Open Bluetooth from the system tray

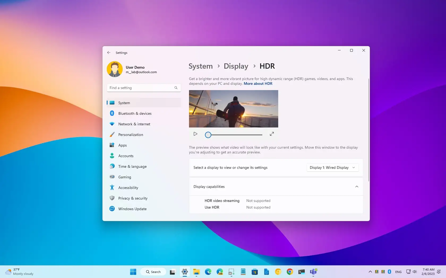pyautogui.click(x=389, y=272)
